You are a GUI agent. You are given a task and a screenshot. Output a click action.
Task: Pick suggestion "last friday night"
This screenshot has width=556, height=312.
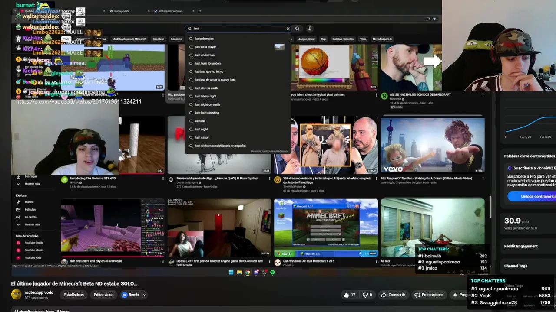(205, 96)
